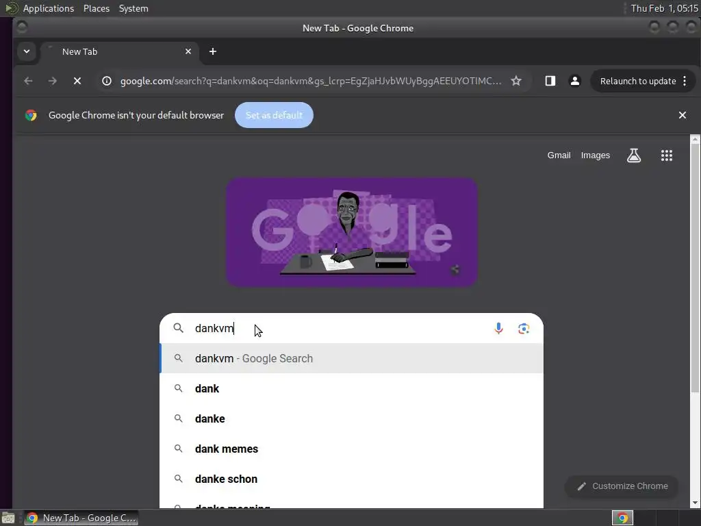701x526 pixels.
Task: Stop loading the page
Action: point(77,81)
